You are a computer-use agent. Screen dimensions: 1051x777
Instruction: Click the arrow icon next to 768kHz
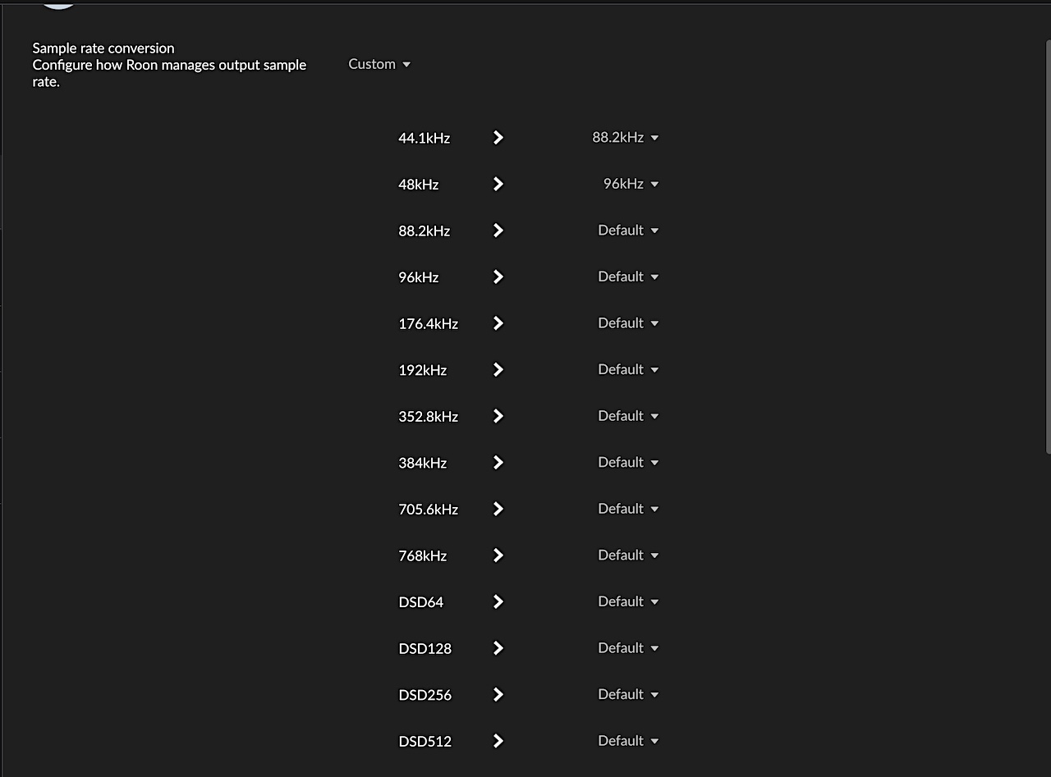[498, 555]
